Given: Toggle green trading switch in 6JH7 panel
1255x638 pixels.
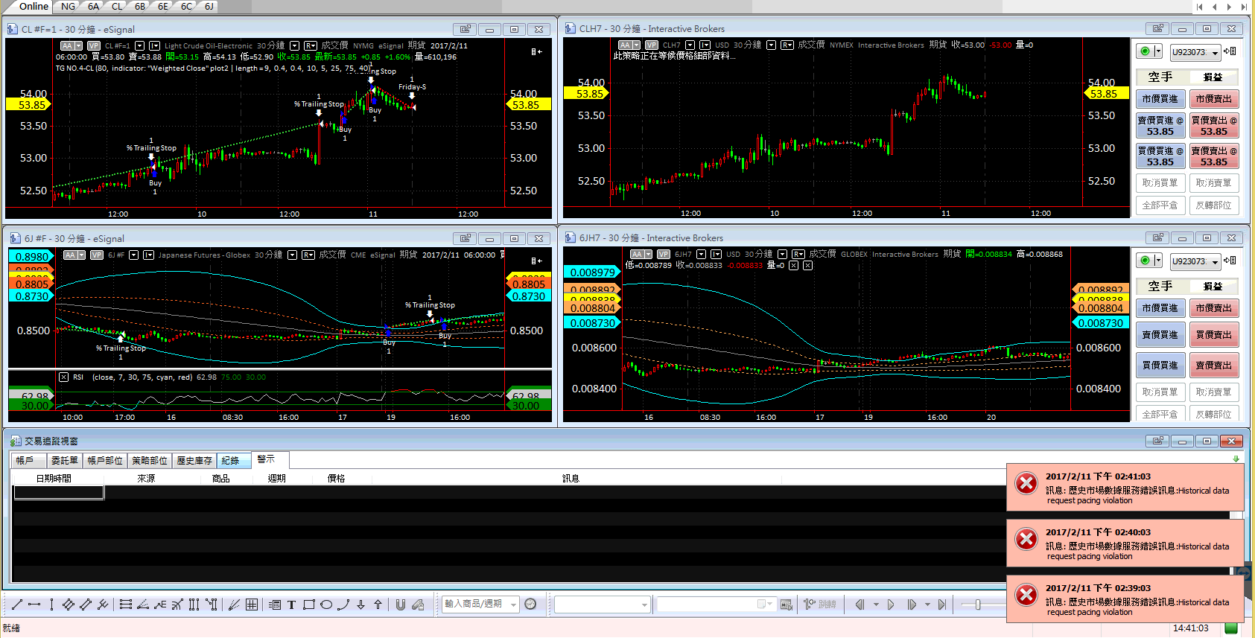Looking at the screenshot, I should tap(1146, 261).
